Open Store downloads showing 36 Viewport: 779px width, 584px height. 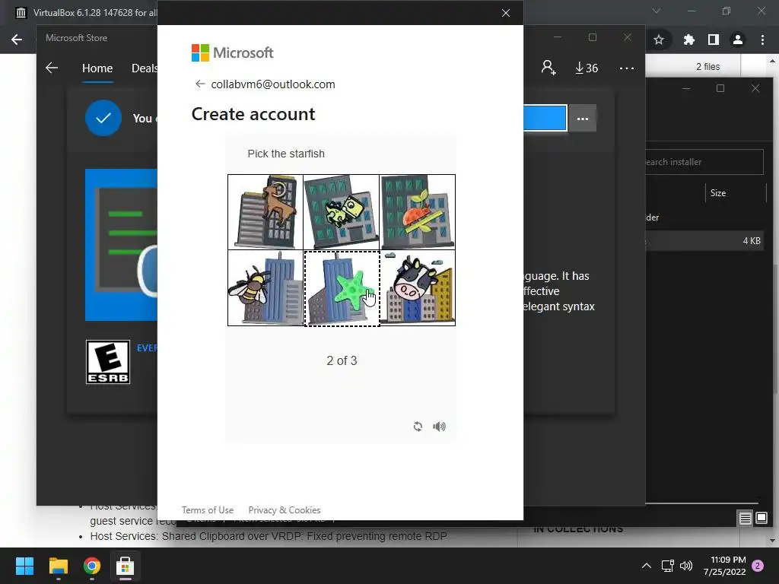click(x=587, y=68)
